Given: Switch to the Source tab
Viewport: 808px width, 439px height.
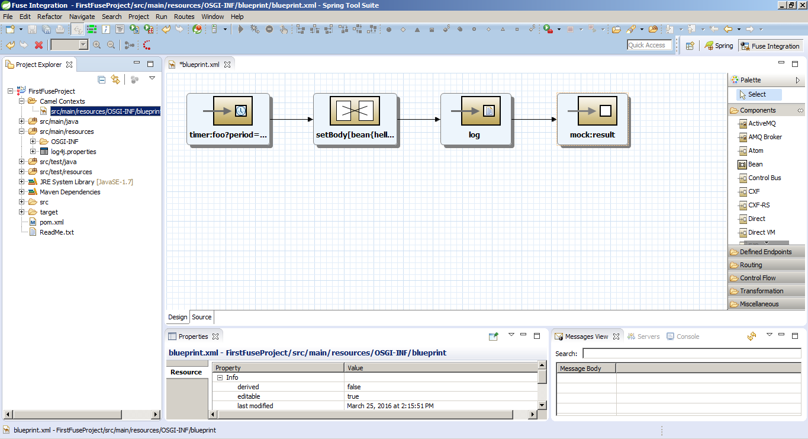Looking at the screenshot, I should [201, 317].
